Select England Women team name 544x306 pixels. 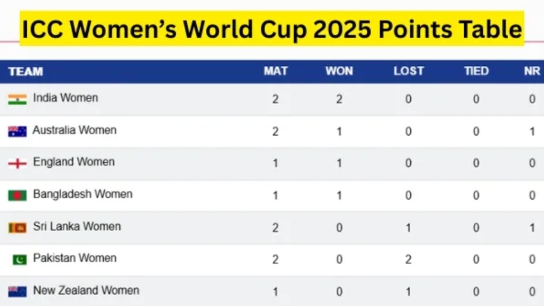coord(73,162)
